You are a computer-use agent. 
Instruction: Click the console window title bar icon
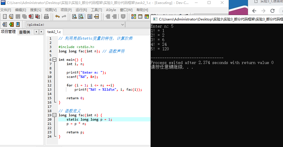click(155, 19)
